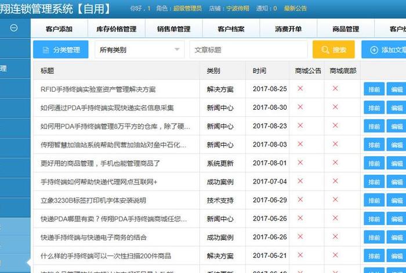Toggle 商城底部 X for RFID手持终端 row

click(x=335, y=88)
